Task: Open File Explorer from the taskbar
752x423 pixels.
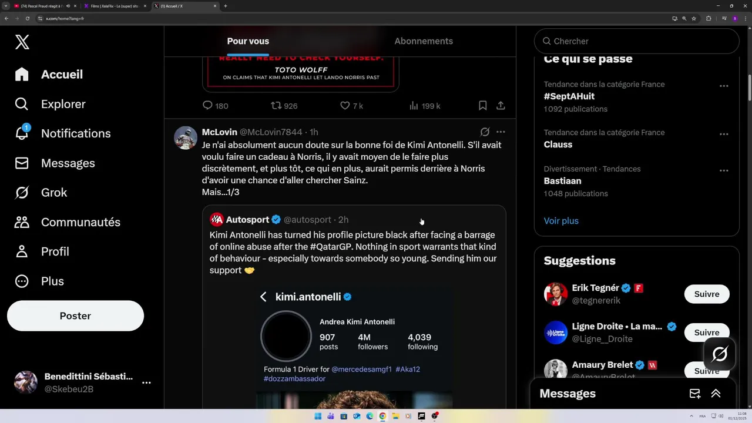Action: pos(395,416)
